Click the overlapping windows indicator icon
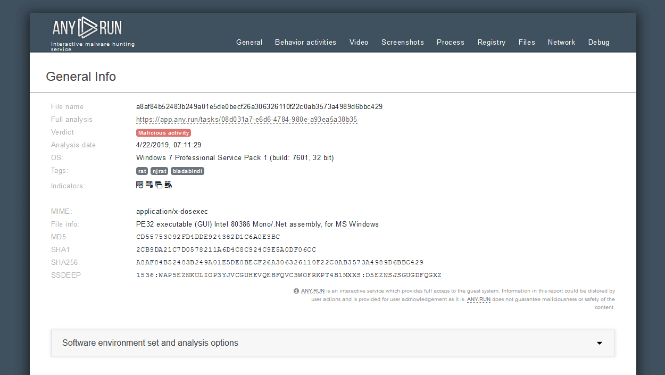This screenshot has height=375, width=665. point(159,185)
